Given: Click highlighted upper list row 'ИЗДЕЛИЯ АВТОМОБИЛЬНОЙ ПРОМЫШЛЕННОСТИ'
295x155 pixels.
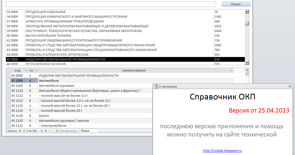Looking at the screenshot, I should click(x=125, y=59).
